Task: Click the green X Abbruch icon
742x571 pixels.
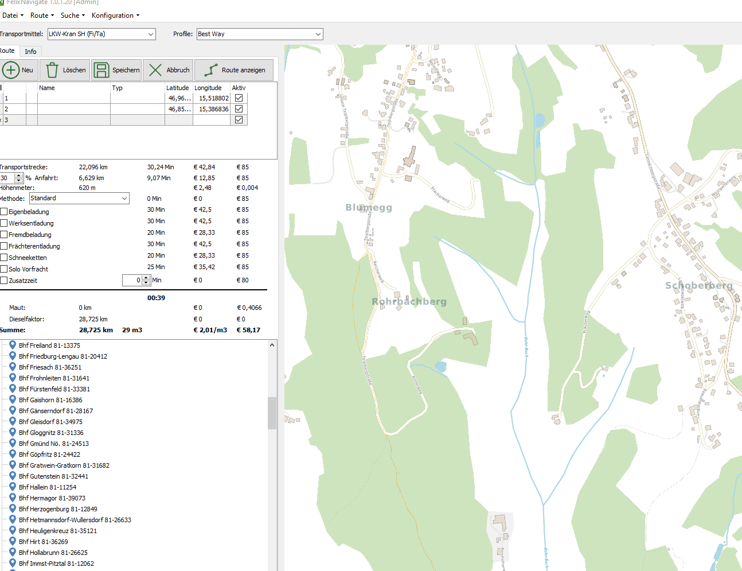Action: click(155, 70)
